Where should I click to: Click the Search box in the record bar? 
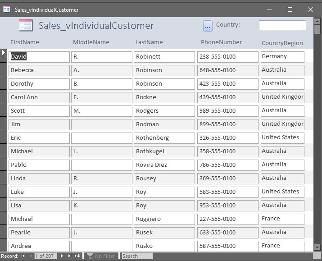point(137,256)
